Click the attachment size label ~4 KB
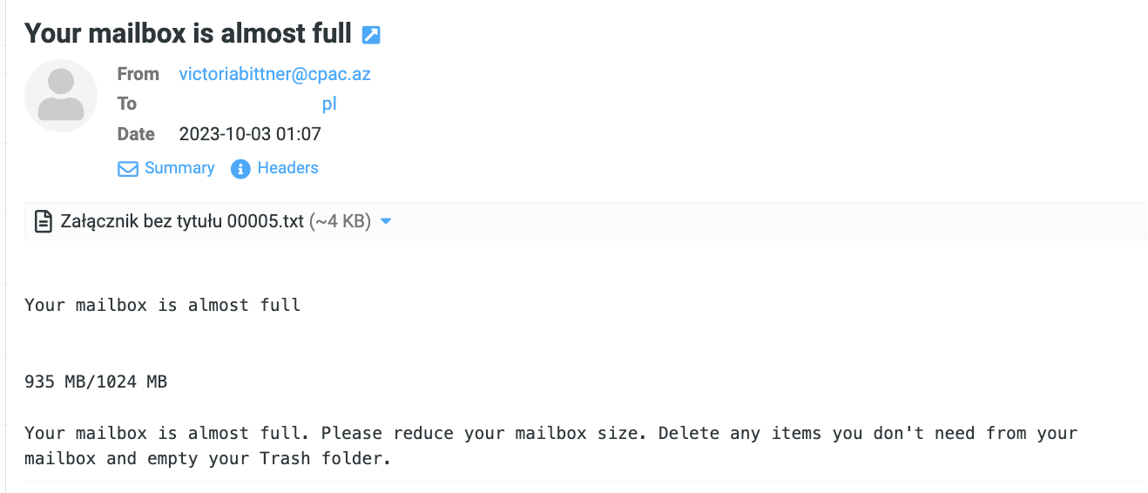This screenshot has height=493, width=1148. pos(341,221)
